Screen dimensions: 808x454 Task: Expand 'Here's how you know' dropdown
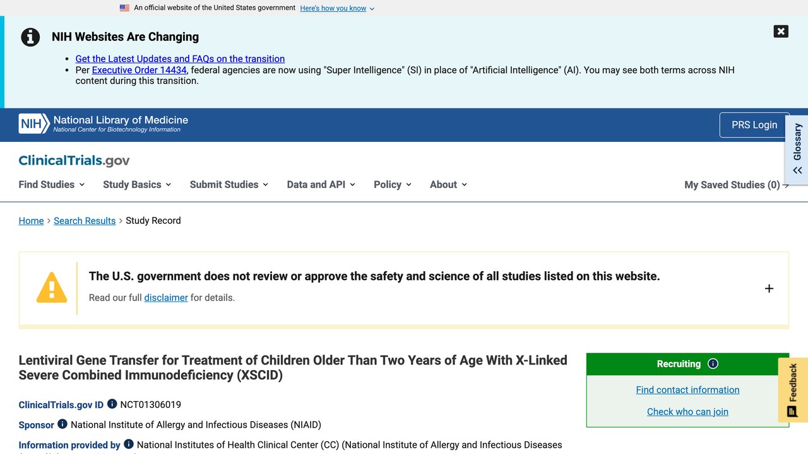click(x=337, y=8)
